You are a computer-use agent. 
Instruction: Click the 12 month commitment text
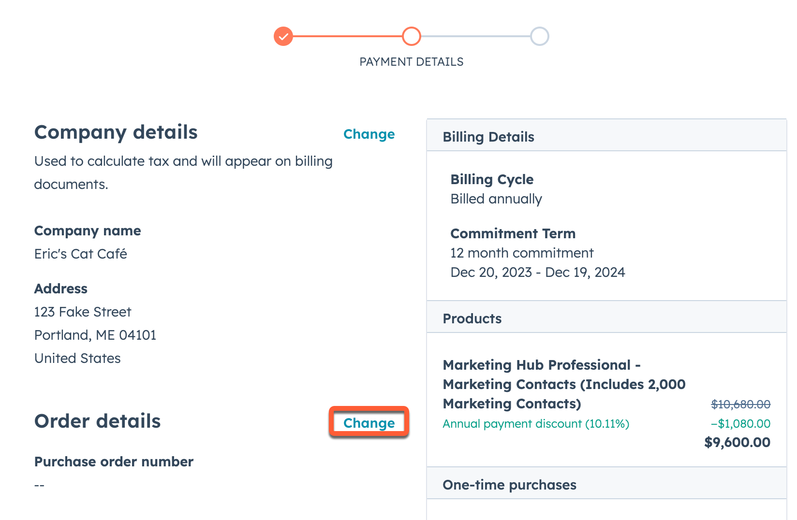coord(522,253)
